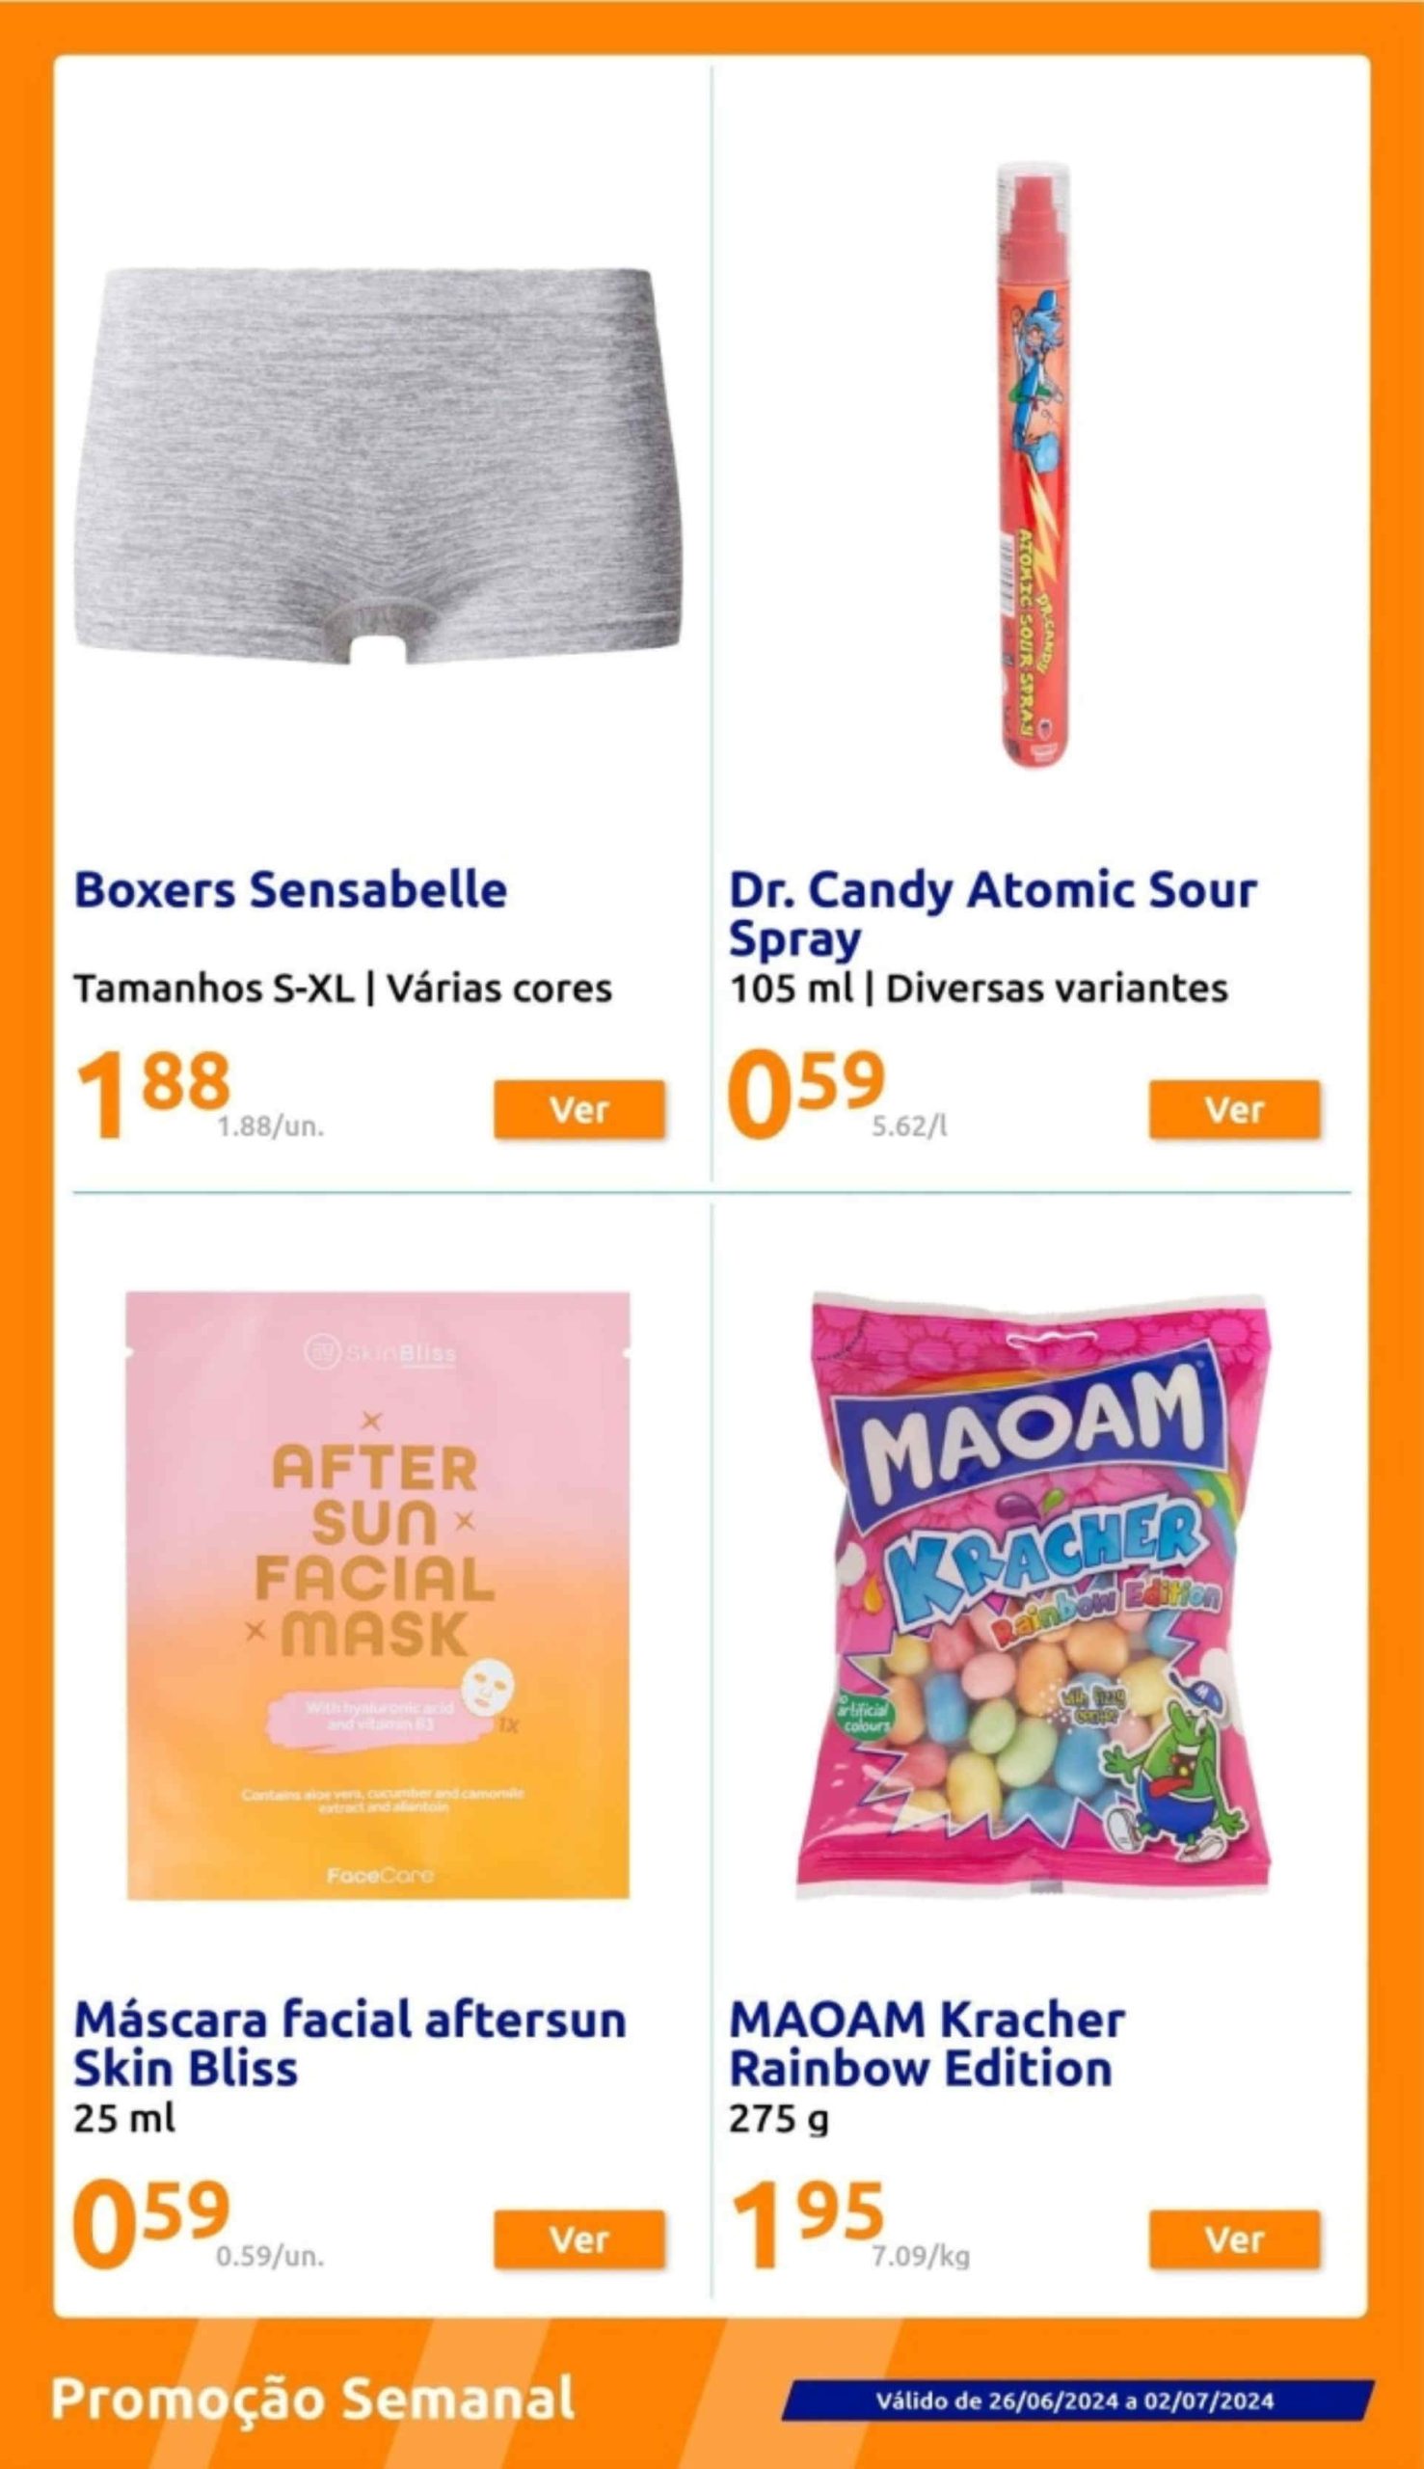This screenshot has width=1424, height=2469.
Task: Open the Máscara facial aftersun Skin Bliss title
Action: tap(350, 2044)
